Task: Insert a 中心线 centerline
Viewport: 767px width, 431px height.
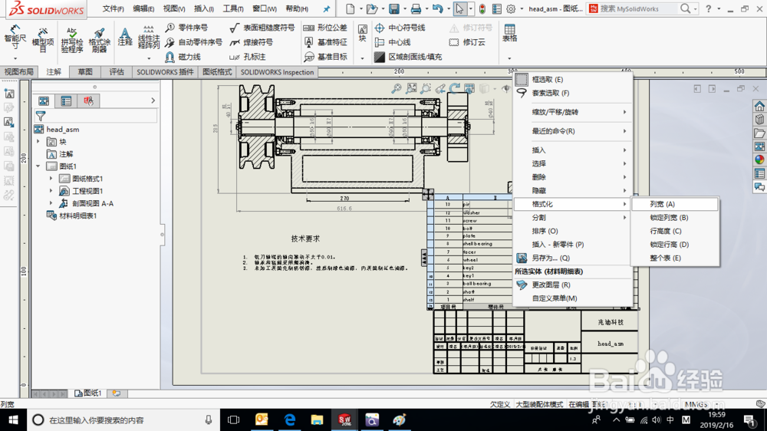Action: [393, 42]
